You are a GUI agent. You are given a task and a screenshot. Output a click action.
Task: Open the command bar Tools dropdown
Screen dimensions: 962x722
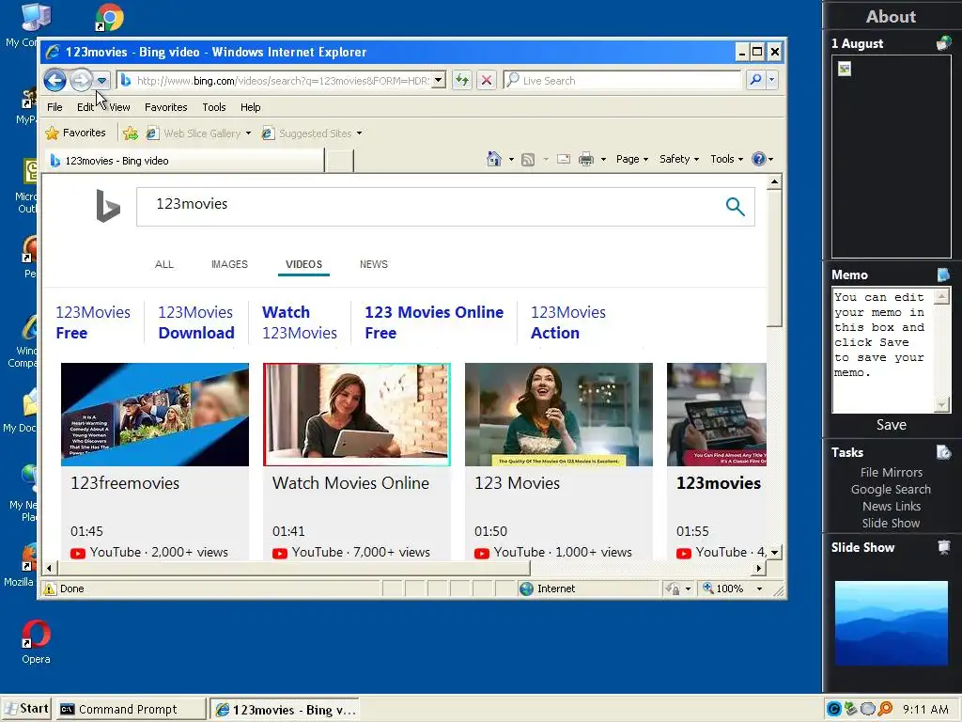[x=726, y=159]
